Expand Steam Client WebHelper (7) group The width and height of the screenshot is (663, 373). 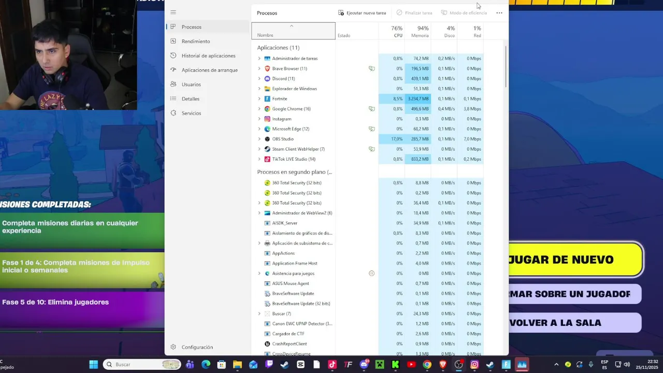(x=259, y=149)
